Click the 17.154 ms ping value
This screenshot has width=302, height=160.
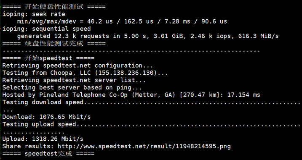[x=243, y=95]
